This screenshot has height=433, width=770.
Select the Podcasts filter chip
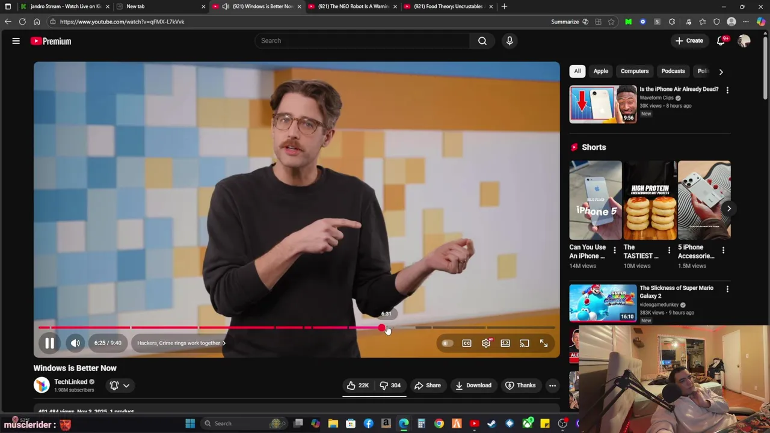click(x=673, y=71)
